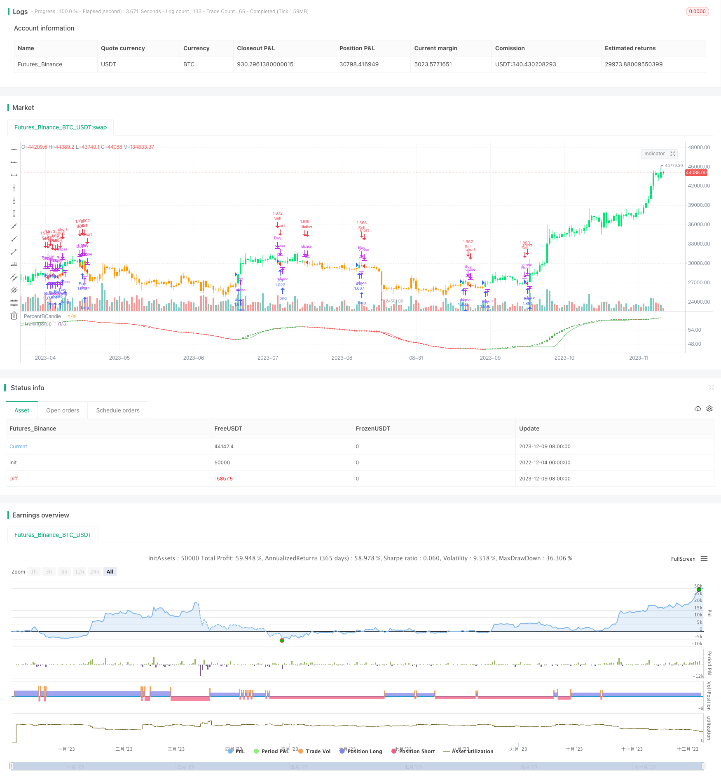721x782 pixels.
Task: Click the Init update date 2022-12-04 00:00:00
Action: (545, 463)
